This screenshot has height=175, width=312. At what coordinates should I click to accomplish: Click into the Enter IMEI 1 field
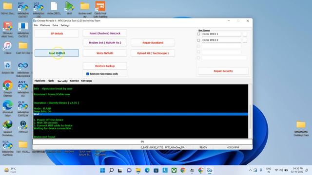pos(221,34)
